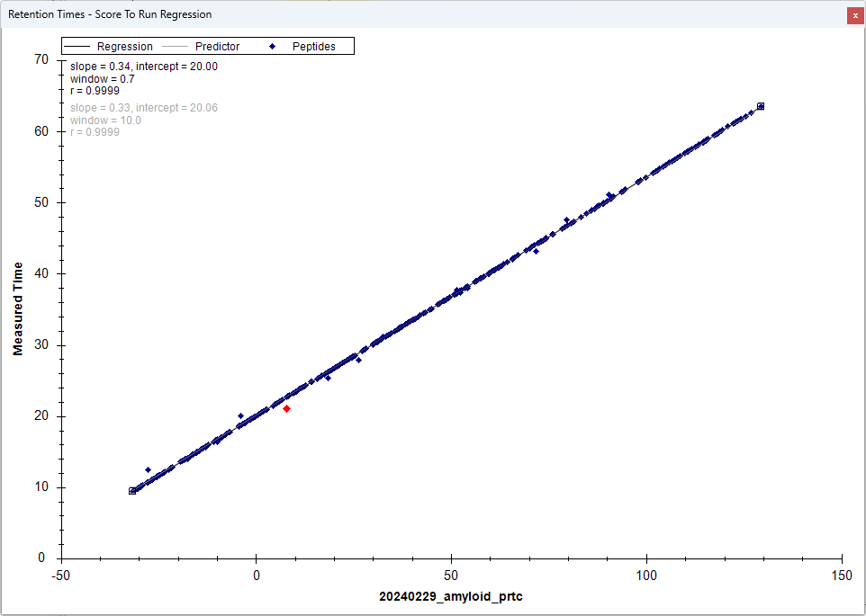
Task: Click outlier peptide above line near score -4
Action: pos(240,415)
